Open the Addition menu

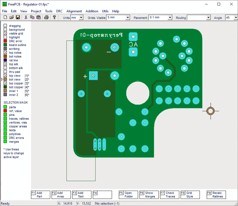(x=92, y=11)
